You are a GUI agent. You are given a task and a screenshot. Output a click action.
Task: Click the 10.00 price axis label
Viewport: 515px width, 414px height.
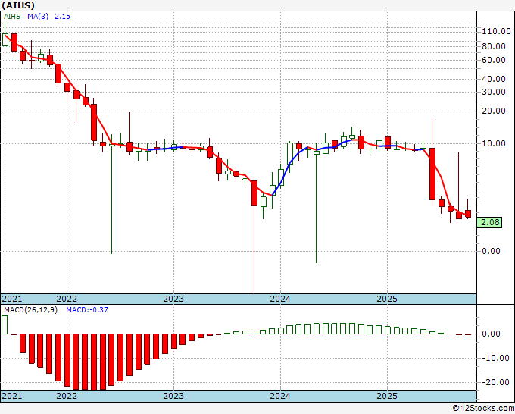pyautogui.click(x=494, y=144)
